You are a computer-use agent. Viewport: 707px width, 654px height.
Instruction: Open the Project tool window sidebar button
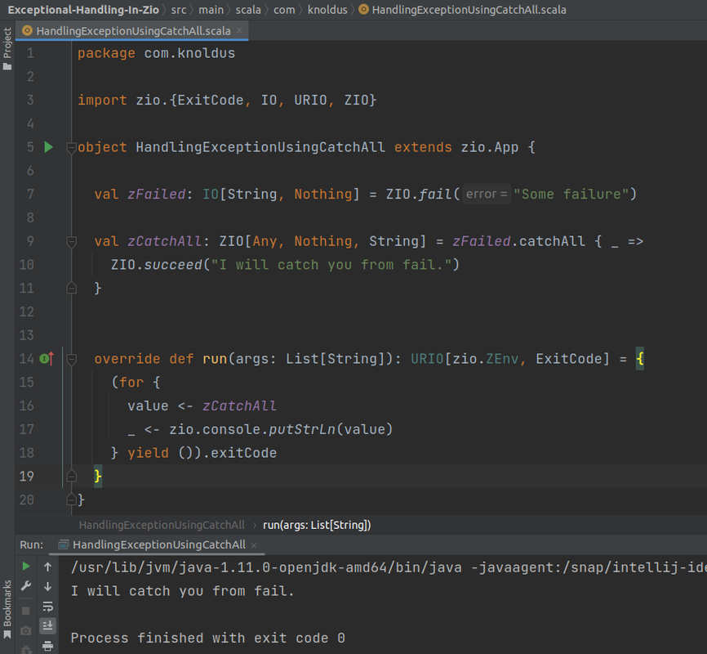(7, 49)
